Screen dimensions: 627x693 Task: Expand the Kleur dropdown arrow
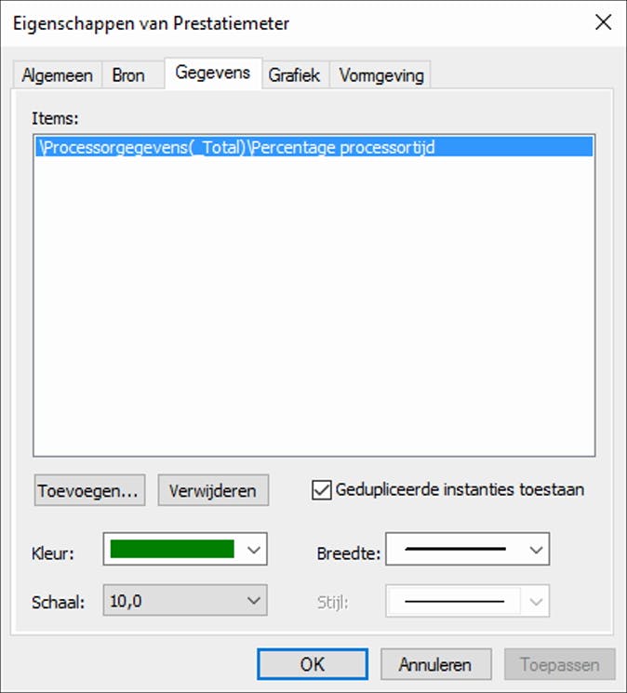click(254, 550)
